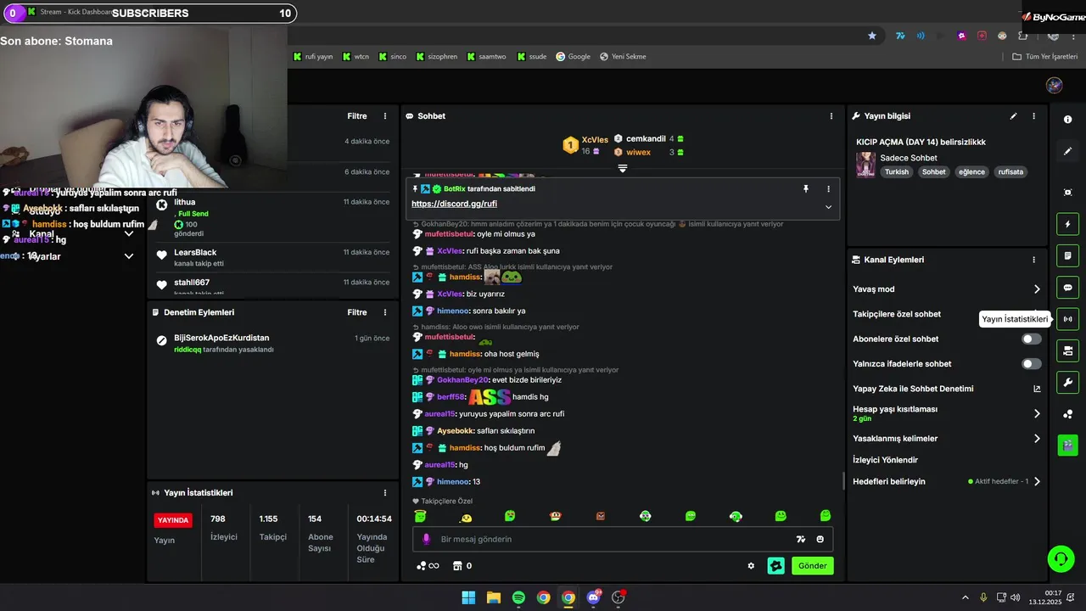Open sinco bookmark
The height and width of the screenshot is (611, 1086).
click(x=393, y=57)
